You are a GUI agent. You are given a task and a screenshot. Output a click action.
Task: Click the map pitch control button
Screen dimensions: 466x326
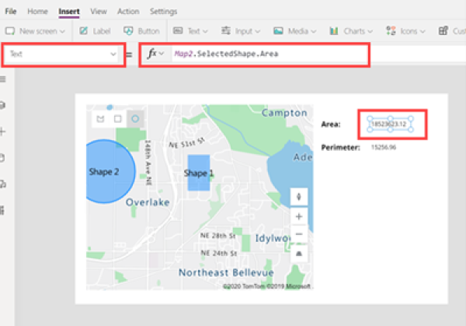299,254
